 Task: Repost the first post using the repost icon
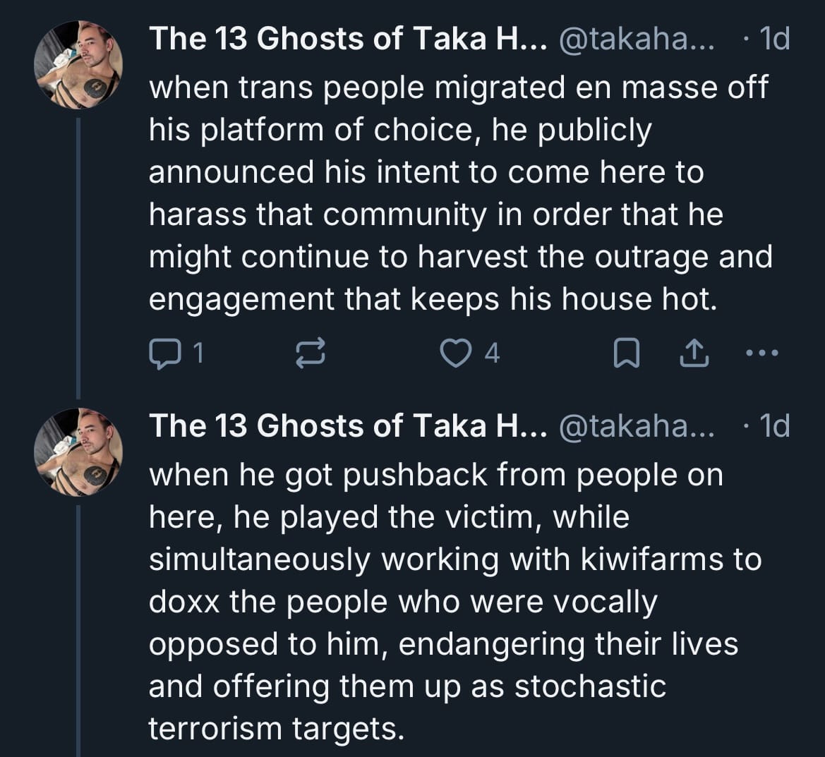(311, 353)
